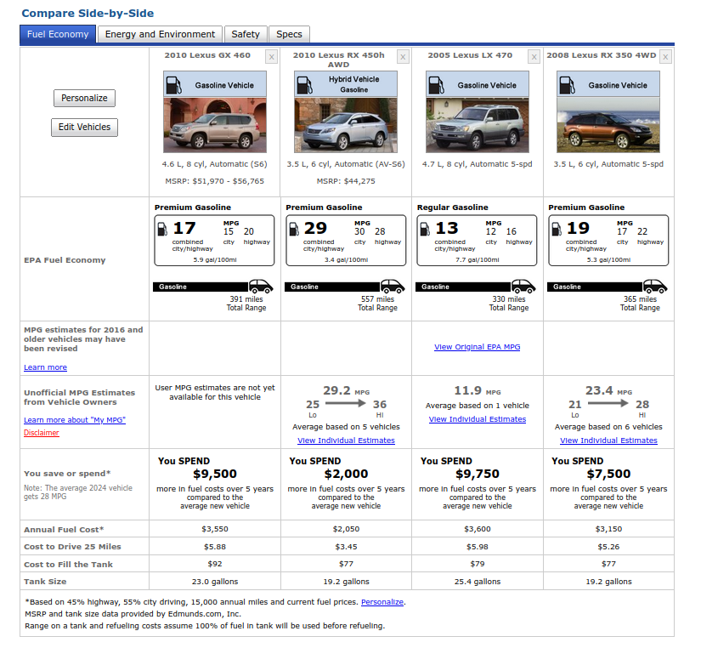Click the $9,750 You SPEND amount
This screenshot has height=648, width=701.
(478, 474)
